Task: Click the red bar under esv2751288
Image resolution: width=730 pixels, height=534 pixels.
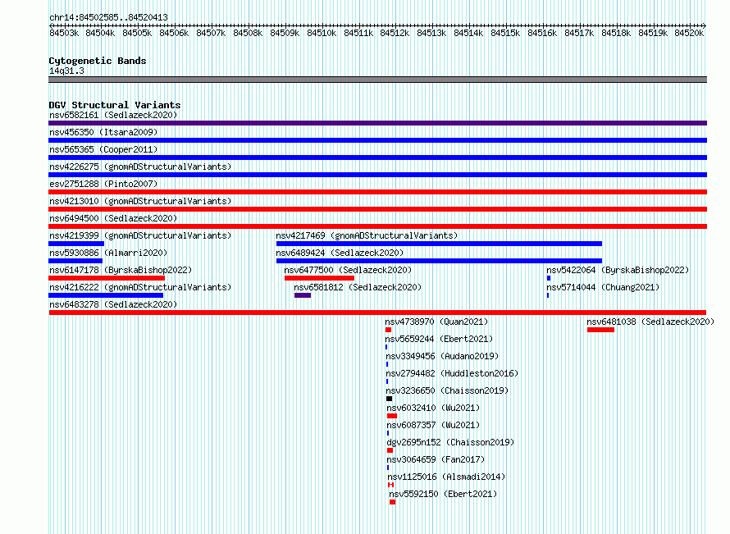Action: tap(377, 192)
